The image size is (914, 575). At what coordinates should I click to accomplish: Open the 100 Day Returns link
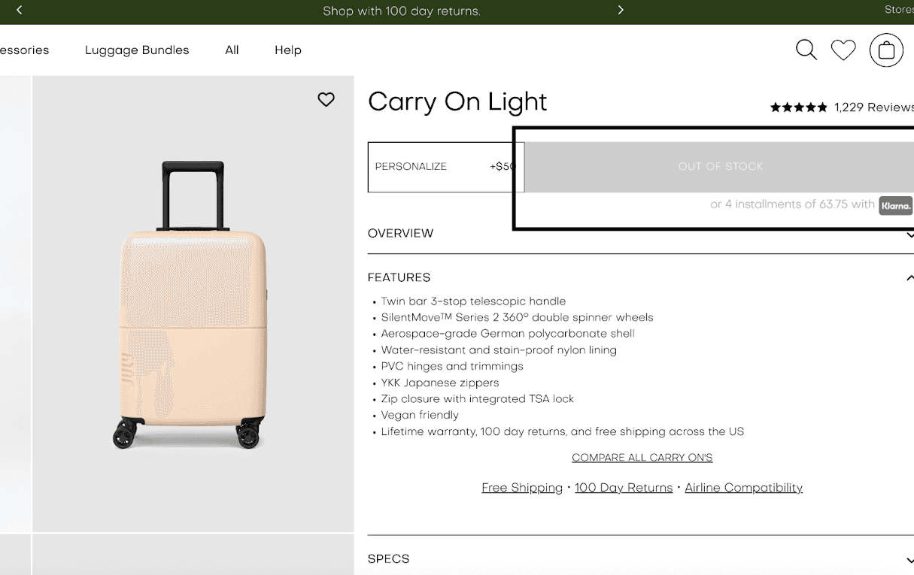coord(624,488)
